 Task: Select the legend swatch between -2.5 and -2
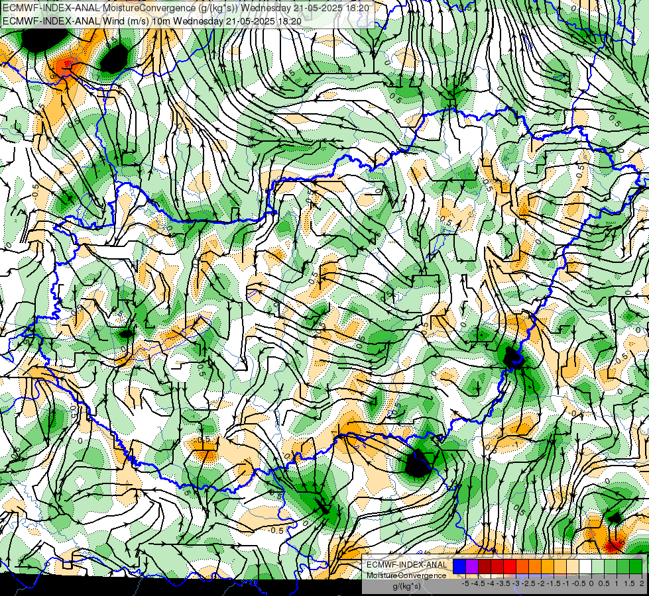pyautogui.click(x=535, y=567)
